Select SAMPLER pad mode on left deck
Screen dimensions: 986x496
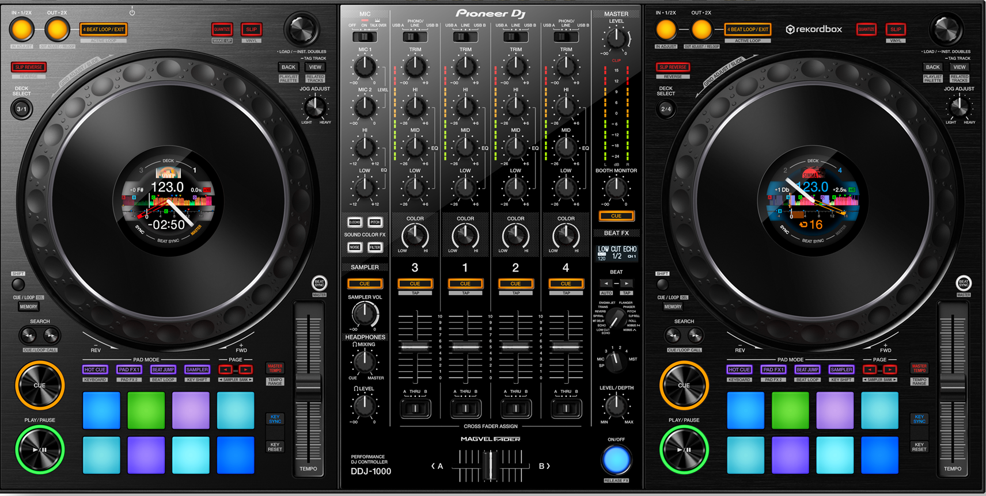[x=197, y=369]
